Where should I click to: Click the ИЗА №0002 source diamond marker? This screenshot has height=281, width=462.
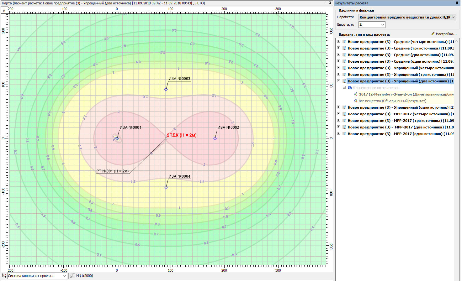point(215,138)
